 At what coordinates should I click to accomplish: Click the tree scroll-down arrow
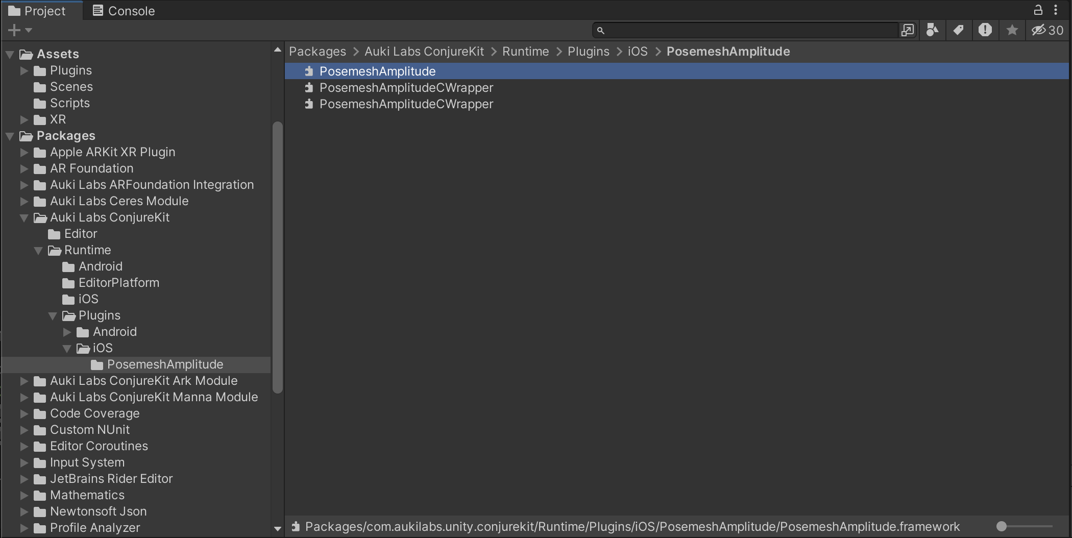coord(278,529)
